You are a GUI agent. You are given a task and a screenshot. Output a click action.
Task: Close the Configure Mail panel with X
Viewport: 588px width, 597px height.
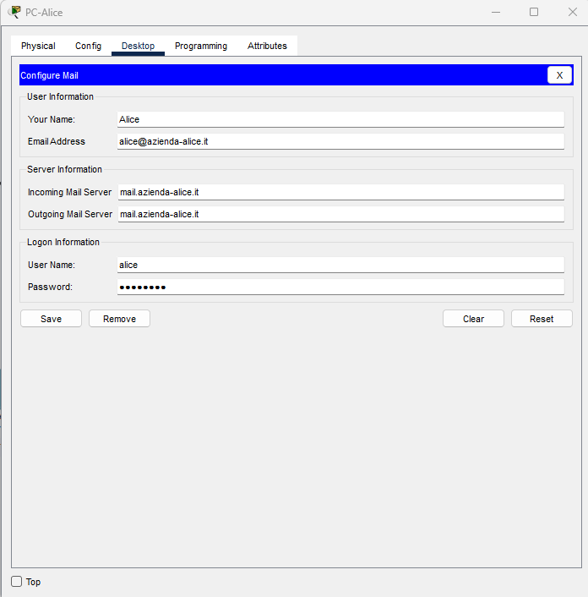(x=559, y=75)
